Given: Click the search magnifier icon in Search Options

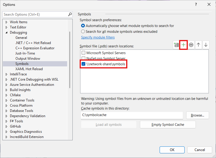Looking at the screenshot, I should (x=70, y=14).
